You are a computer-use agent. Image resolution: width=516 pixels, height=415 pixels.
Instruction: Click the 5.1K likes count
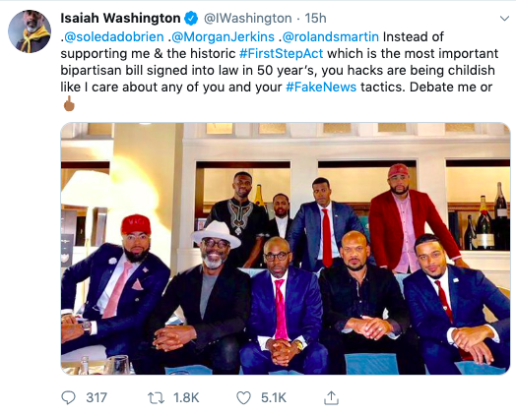(x=274, y=398)
